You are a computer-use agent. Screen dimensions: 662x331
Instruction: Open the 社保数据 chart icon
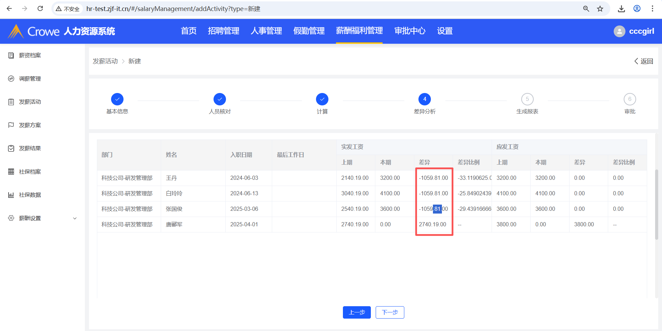(11, 195)
